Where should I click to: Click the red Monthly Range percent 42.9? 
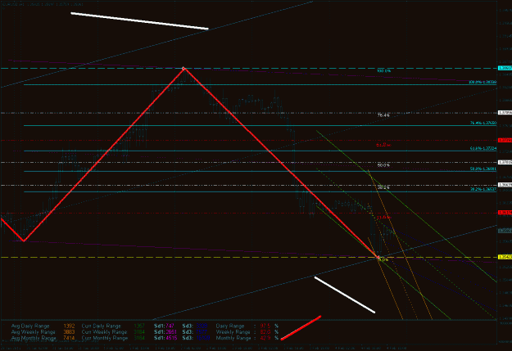[x=265, y=338]
